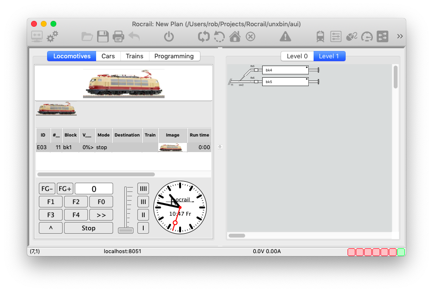The image size is (433, 292).
Task: Click the speedometer gauge toolbar icon
Action: click(367, 36)
